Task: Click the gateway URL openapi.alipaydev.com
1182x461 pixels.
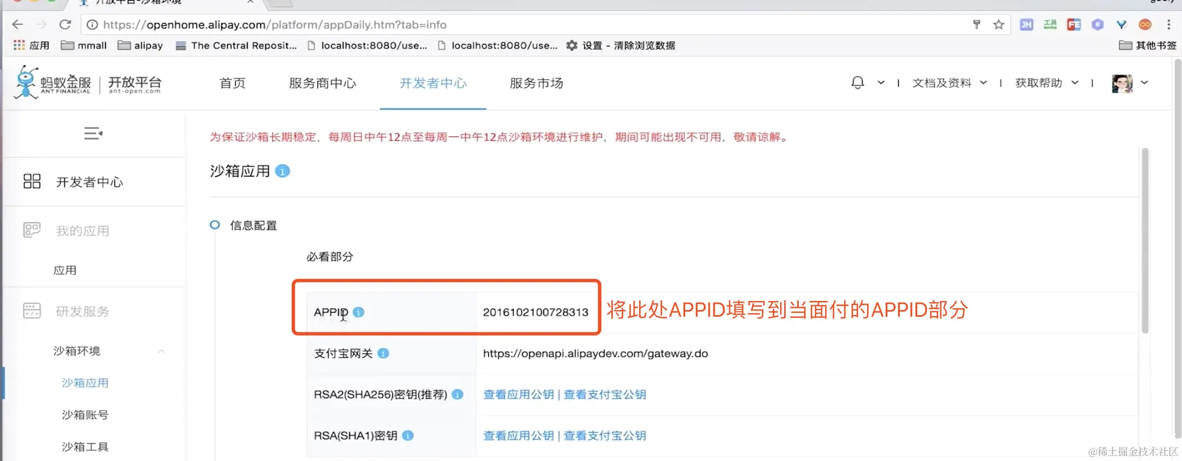Action: tap(596, 353)
